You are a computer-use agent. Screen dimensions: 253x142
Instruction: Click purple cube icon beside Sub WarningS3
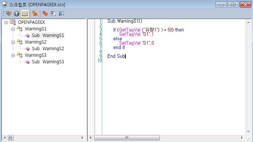click(28, 62)
